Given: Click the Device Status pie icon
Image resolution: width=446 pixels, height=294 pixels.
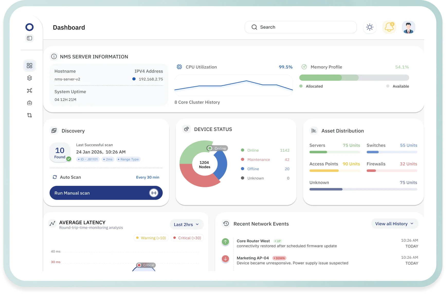Looking at the screenshot, I should point(187,129).
